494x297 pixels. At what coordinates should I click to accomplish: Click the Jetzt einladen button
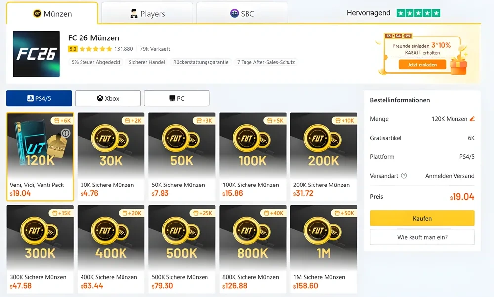422,65
